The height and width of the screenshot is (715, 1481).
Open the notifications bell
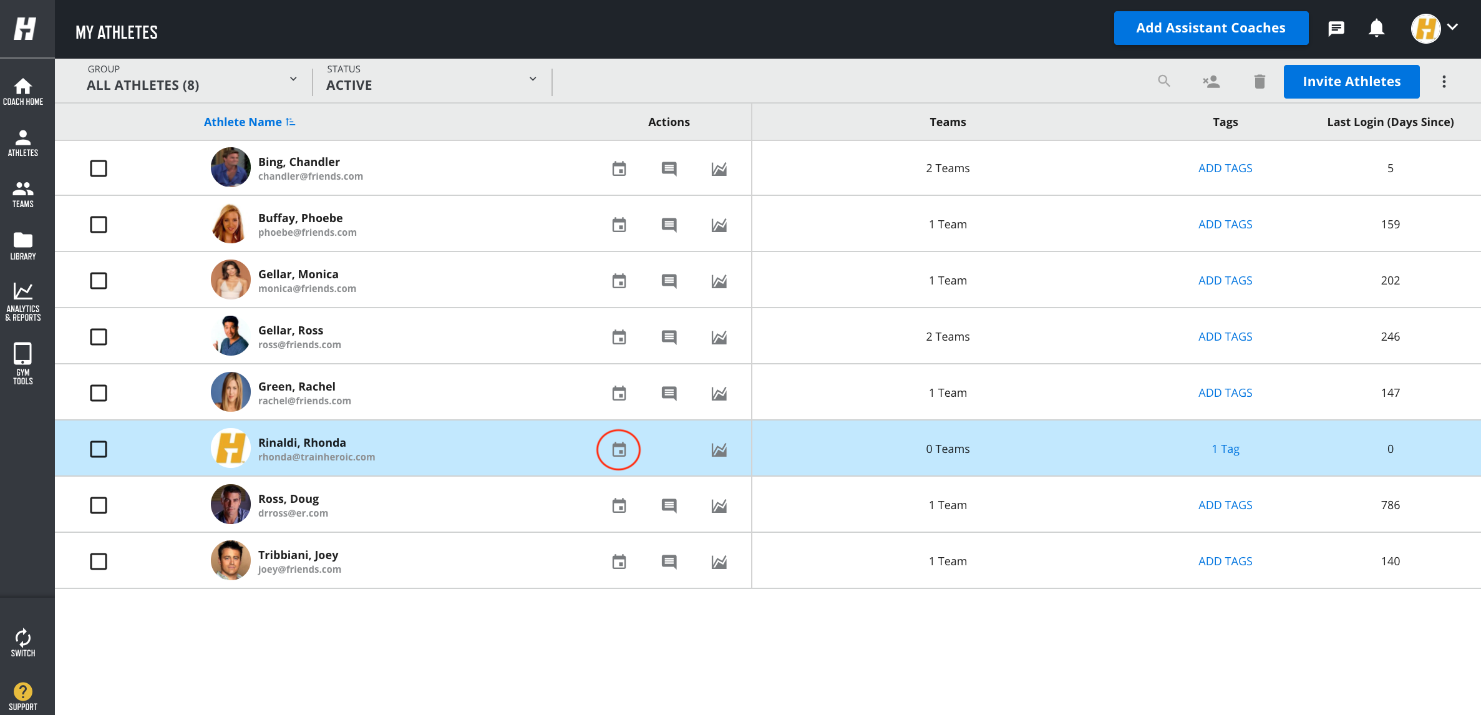[x=1376, y=28]
